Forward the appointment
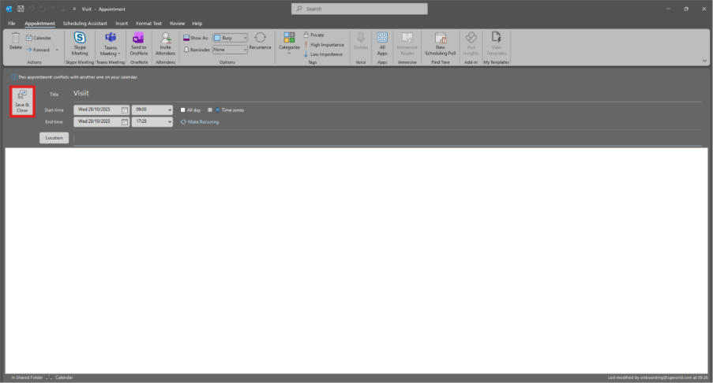 (x=38, y=50)
